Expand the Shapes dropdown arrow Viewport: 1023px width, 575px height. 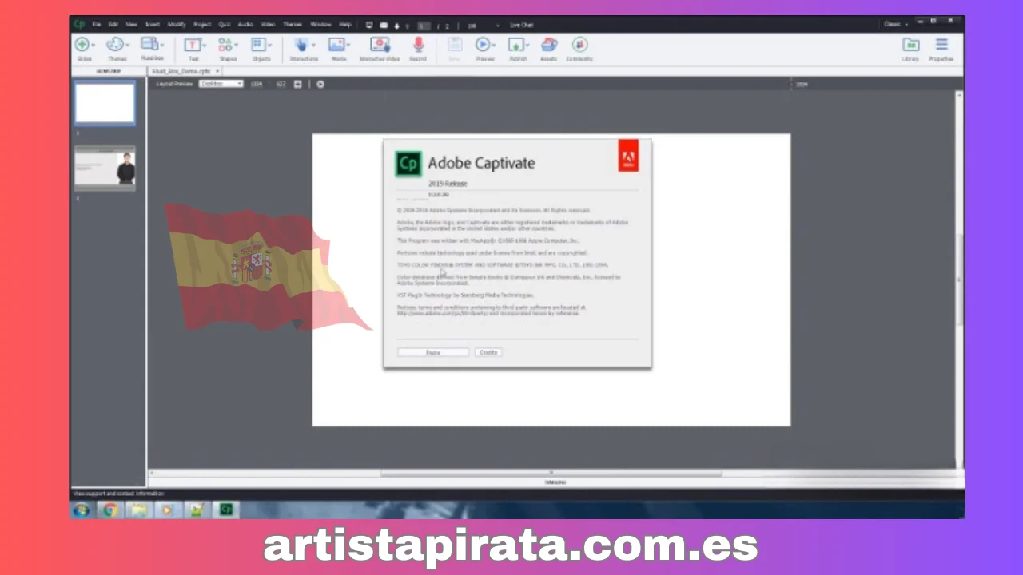[237, 46]
